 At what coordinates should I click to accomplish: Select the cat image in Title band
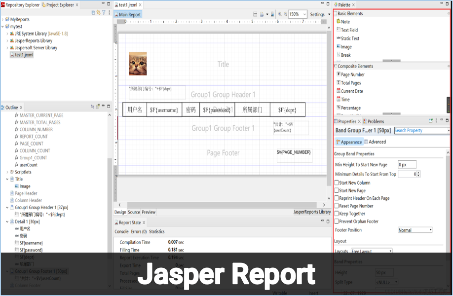pyautogui.click(x=138, y=64)
